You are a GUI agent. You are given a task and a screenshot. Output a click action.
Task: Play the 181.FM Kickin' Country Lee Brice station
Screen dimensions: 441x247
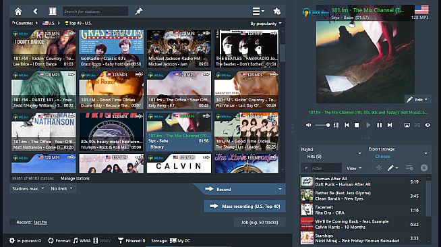point(44,49)
